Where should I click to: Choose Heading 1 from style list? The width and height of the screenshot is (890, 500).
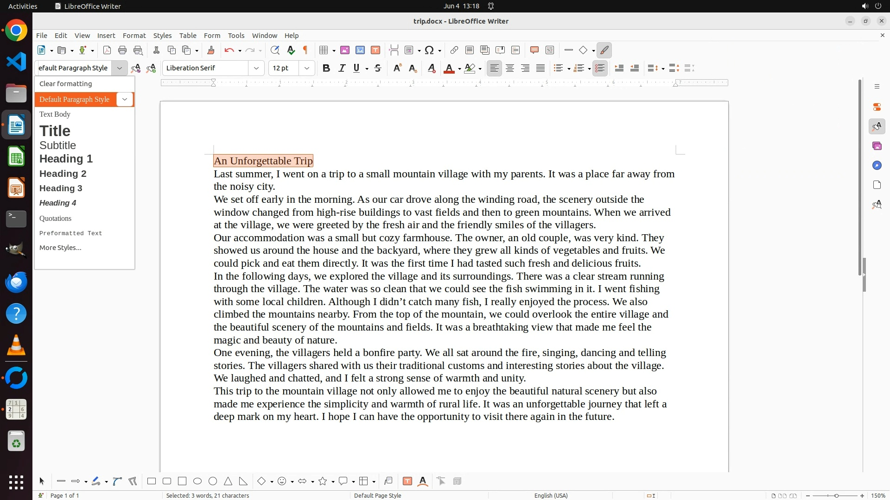tap(66, 159)
